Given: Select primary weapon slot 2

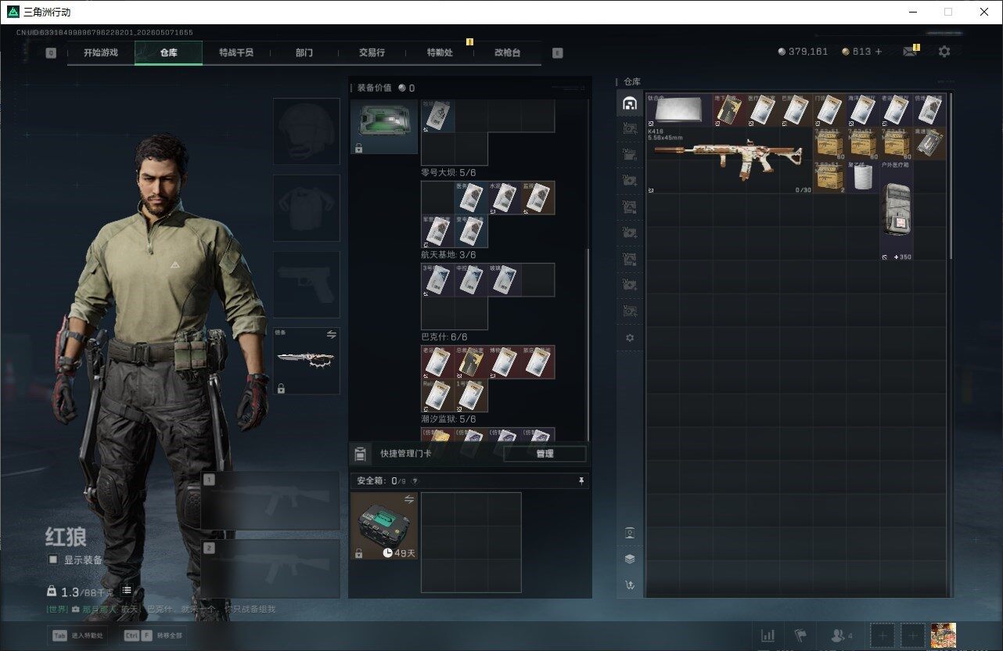Looking at the screenshot, I should (271, 569).
